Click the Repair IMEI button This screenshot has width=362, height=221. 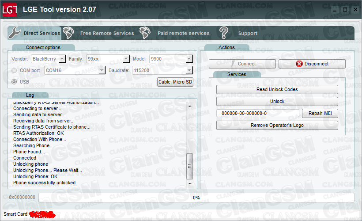(320, 113)
